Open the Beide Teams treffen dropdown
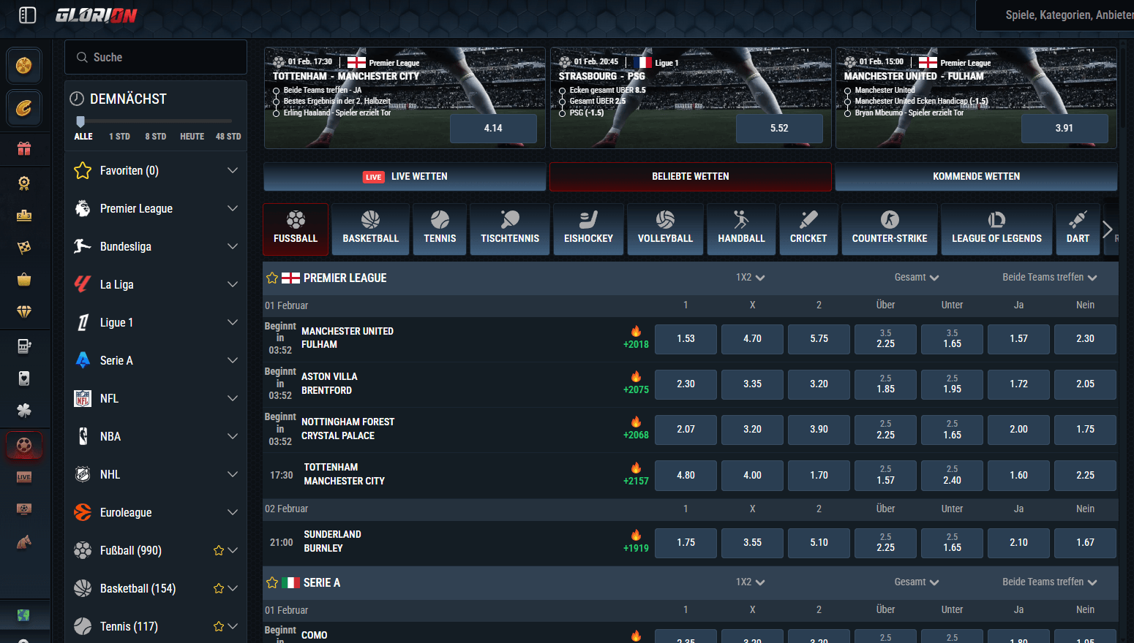The height and width of the screenshot is (643, 1134). (1049, 278)
